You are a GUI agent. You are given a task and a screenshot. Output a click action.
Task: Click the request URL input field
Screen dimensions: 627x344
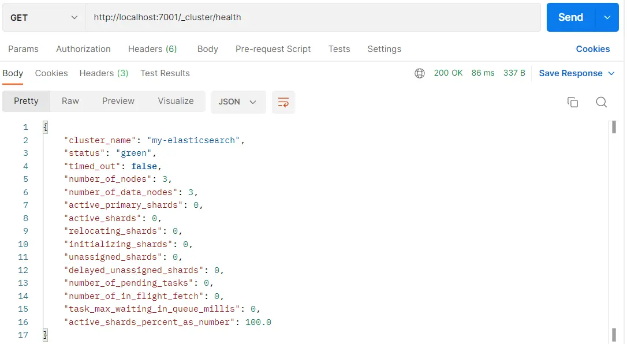[x=313, y=17]
